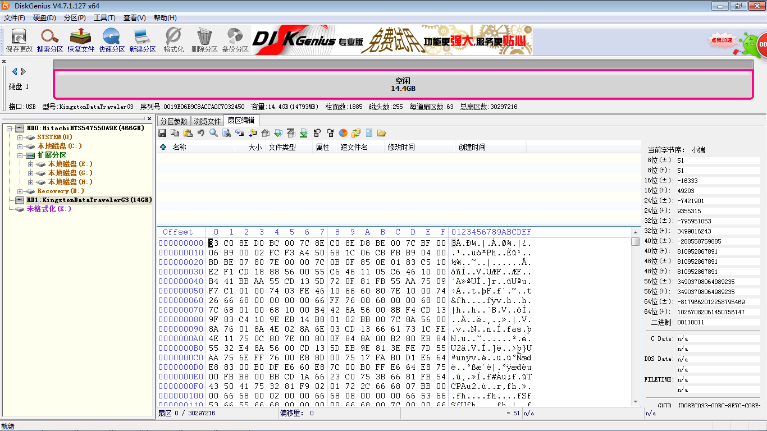Viewport: 767px width, 431px height.
Task: Click the 新建分区 (New partition) toolbar icon
Action: pyautogui.click(x=143, y=40)
